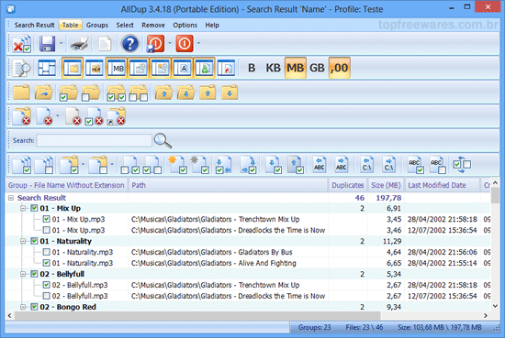Image resolution: width=505 pixels, height=338 pixels.
Task: Click the orange star file select icon
Action: [177, 165]
